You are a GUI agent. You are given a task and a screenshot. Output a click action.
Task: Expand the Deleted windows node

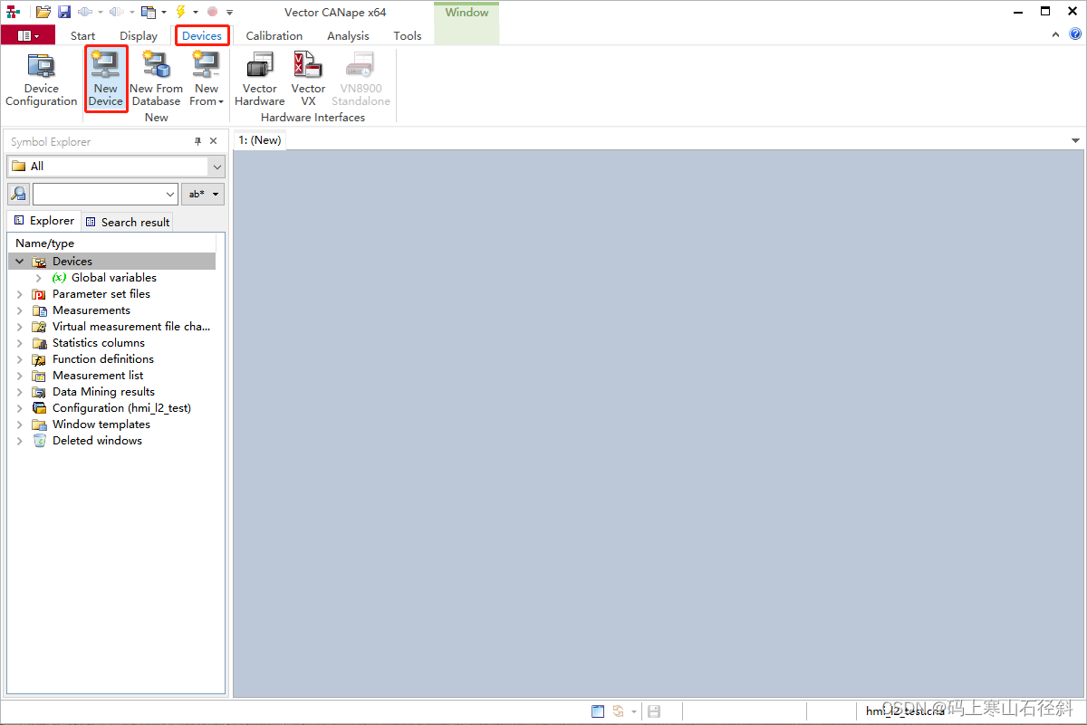click(x=20, y=441)
